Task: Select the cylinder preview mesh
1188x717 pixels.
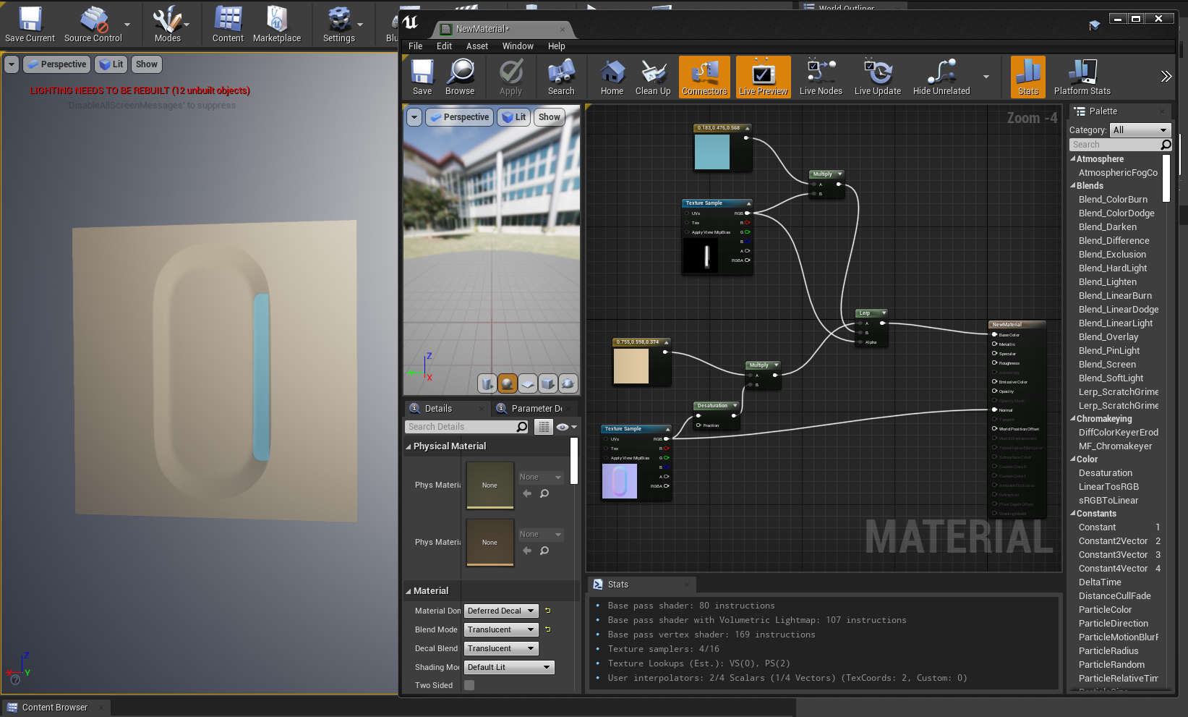Action: click(x=487, y=383)
